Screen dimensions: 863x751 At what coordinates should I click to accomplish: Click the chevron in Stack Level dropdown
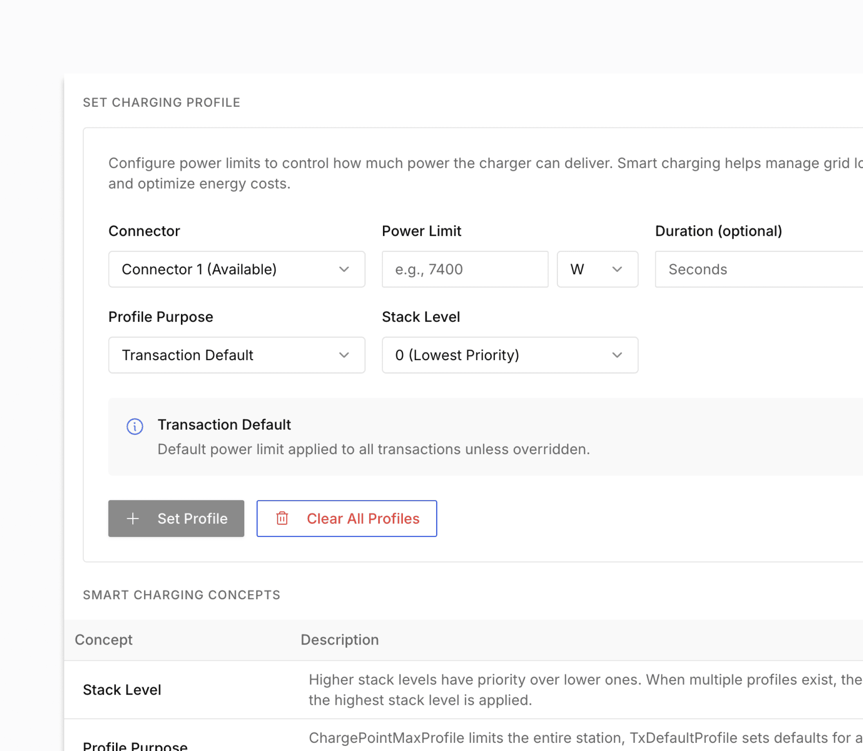point(617,355)
